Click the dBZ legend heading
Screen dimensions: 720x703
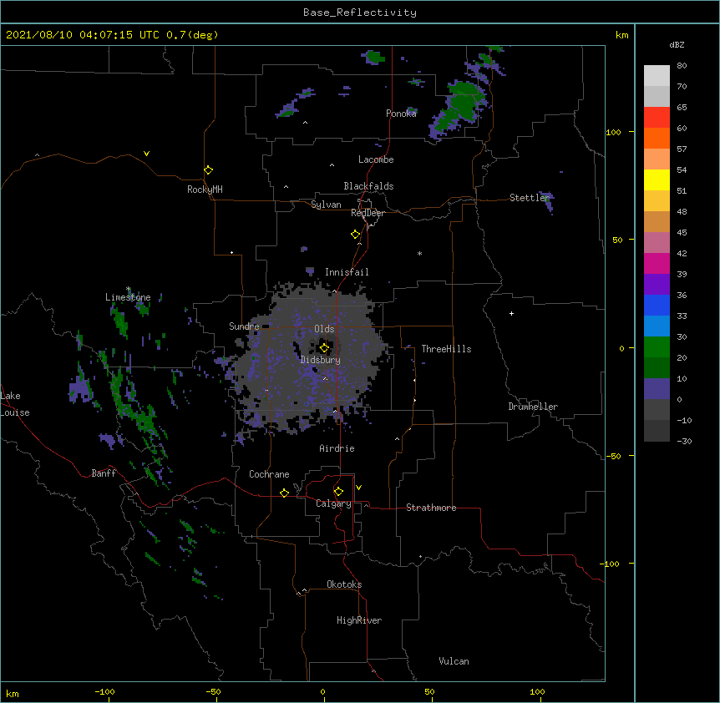(x=677, y=44)
